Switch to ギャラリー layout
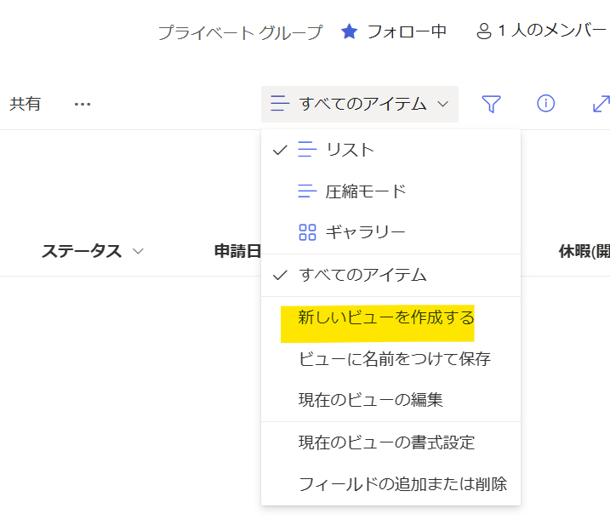 point(391,232)
